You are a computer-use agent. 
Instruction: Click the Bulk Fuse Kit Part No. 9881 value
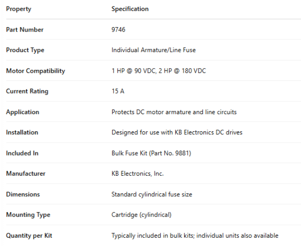(x=151, y=153)
